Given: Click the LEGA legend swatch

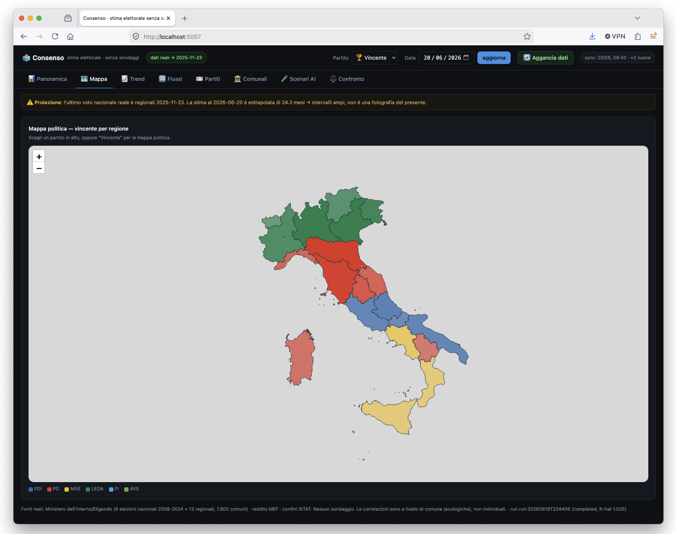Looking at the screenshot, I should pyautogui.click(x=88, y=489).
